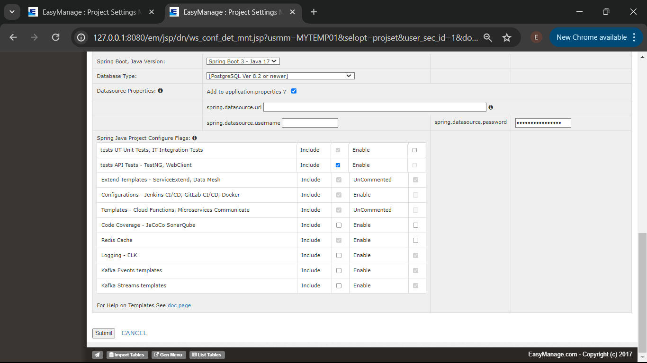Go back with the browser back arrow
Image resolution: width=647 pixels, height=363 pixels.
(13, 37)
